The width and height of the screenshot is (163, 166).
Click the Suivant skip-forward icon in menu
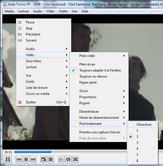coord(20,40)
